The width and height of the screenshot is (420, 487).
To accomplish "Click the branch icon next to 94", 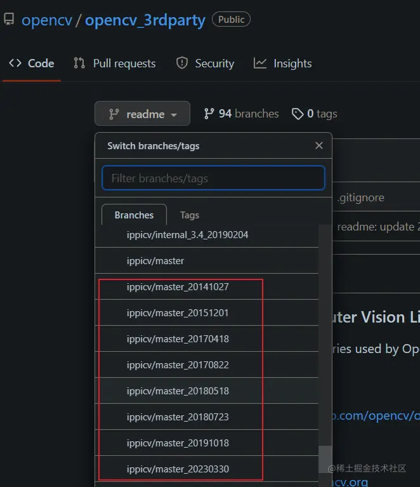I will (209, 114).
